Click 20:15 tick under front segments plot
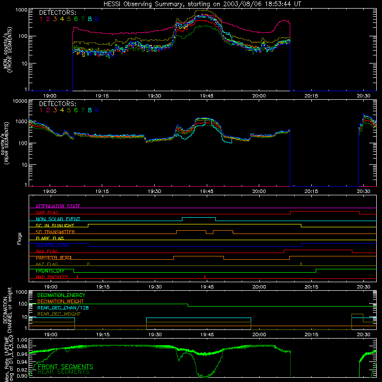Screen dimensions: 382x382 click(x=311, y=96)
